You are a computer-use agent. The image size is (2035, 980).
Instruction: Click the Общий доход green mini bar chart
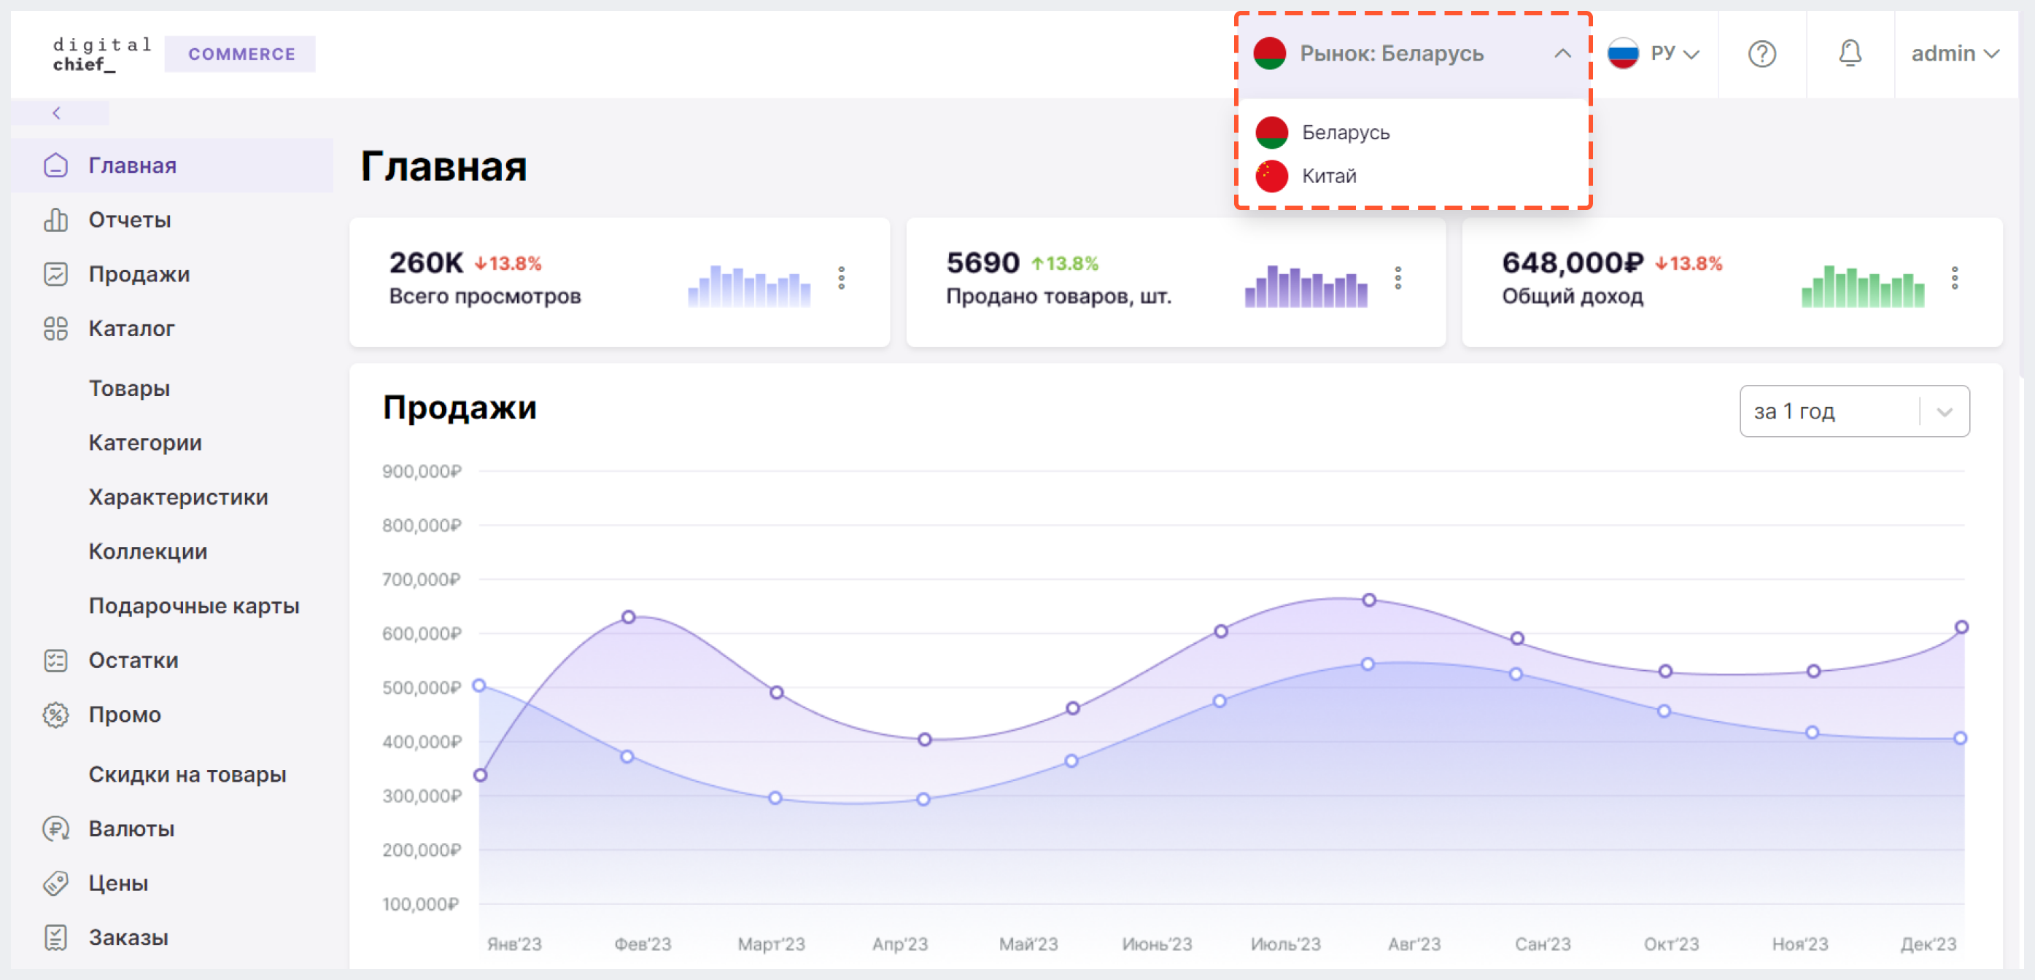point(1862,286)
